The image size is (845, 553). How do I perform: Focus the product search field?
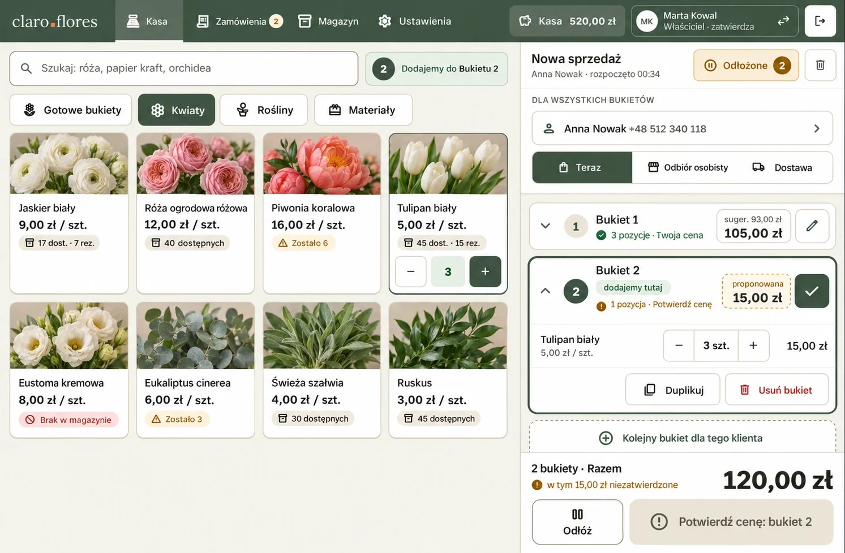click(184, 68)
